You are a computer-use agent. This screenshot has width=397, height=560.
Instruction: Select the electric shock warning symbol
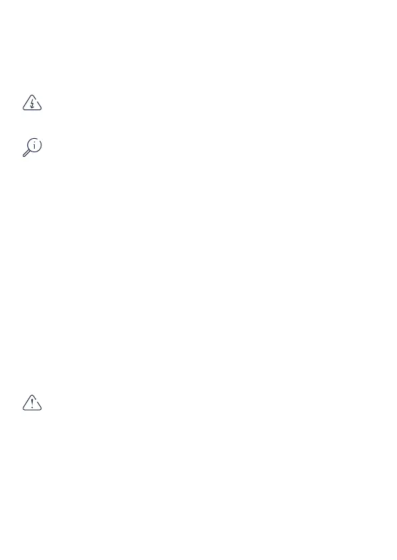coord(32,103)
